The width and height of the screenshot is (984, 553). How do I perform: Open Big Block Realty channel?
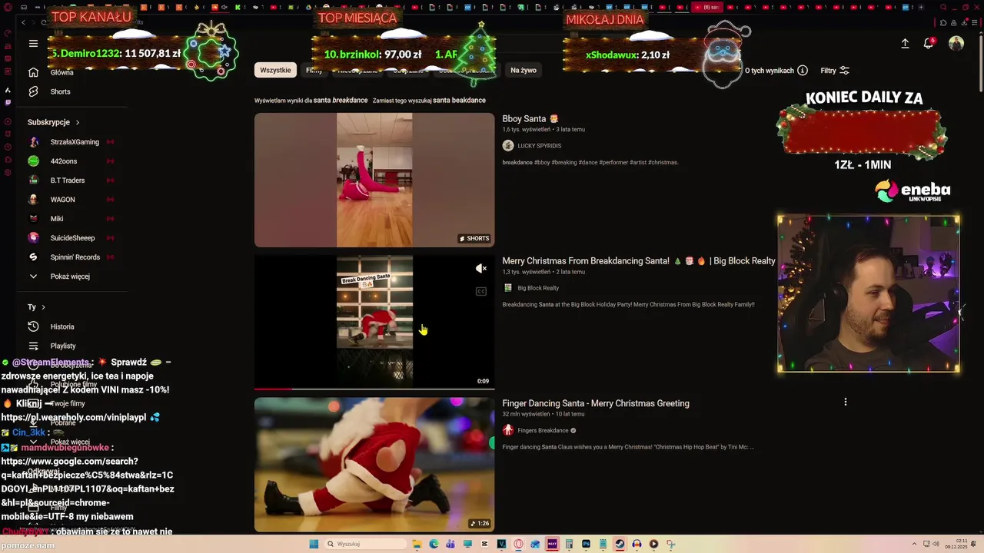(538, 288)
